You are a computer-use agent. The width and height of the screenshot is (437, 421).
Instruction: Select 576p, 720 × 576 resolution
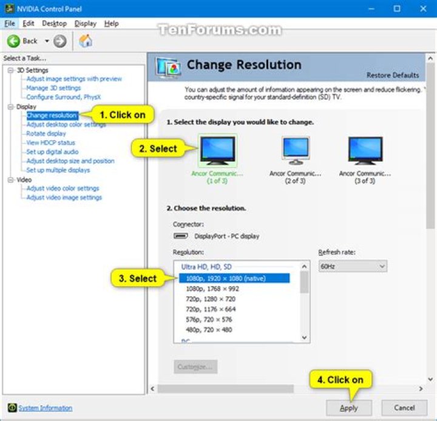pos(209,320)
